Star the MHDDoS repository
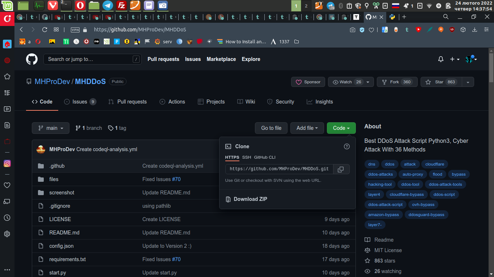The height and width of the screenshot is (277, 494). point(441,82)
